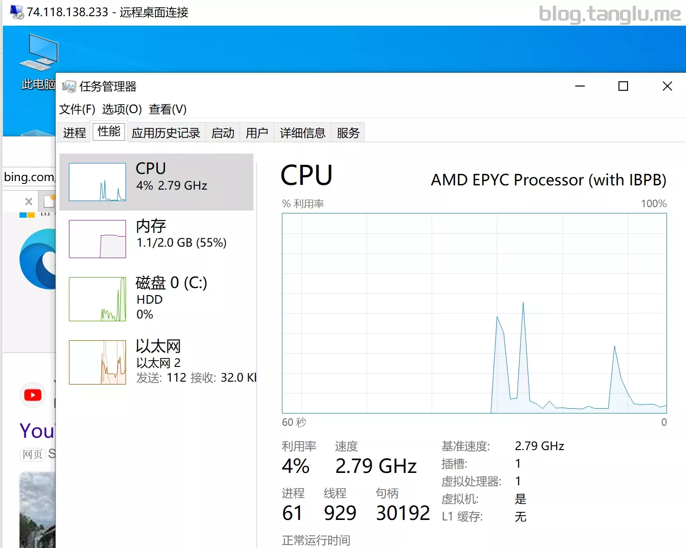This screenshot has height=548, width=686.
Task: Select the 内存 memory graph thumbnail
Action: [97, 239]
